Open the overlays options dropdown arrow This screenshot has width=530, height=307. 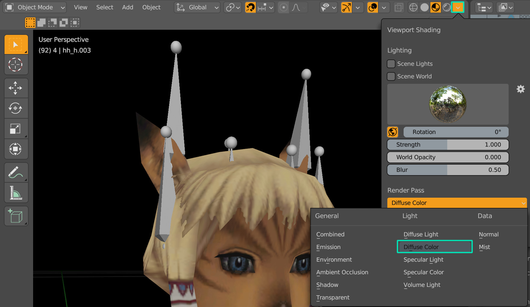384,7
